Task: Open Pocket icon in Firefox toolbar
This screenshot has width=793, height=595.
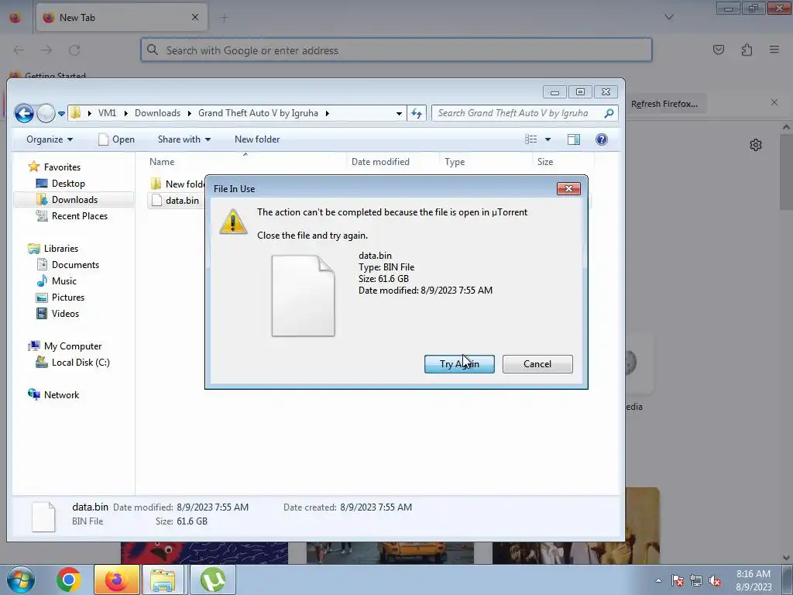Action: click(718, 50)
